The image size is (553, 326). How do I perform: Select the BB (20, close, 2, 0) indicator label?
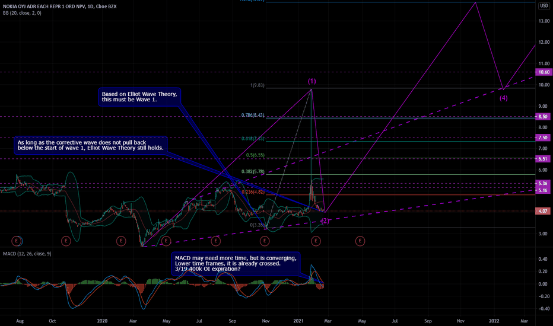coord(22,13)
